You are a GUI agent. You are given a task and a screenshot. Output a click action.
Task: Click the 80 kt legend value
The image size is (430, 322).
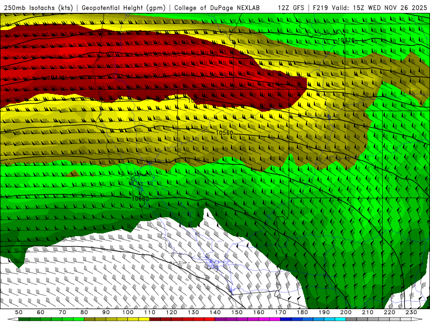coord(84,312)
